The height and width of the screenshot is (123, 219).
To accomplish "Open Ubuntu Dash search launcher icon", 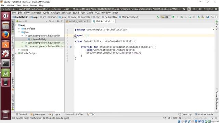I will pos(5,16).
